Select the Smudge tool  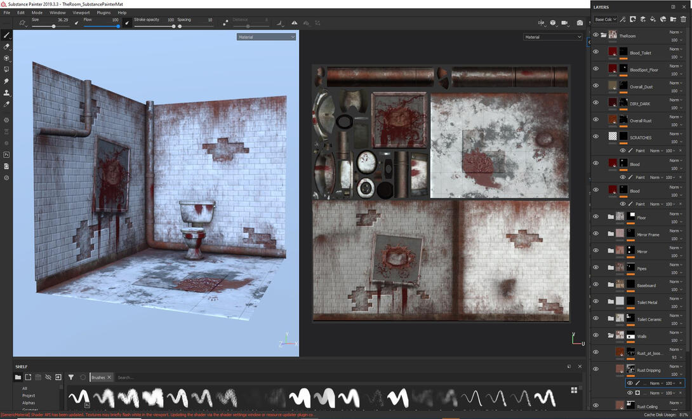[x=6, y=81]
